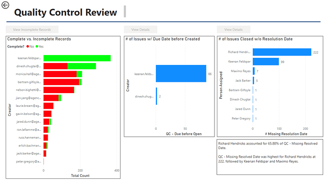Click View Details above Due Date chart
Image resolution: width=326 pixels, height=183 pixels.
(140, 30)
